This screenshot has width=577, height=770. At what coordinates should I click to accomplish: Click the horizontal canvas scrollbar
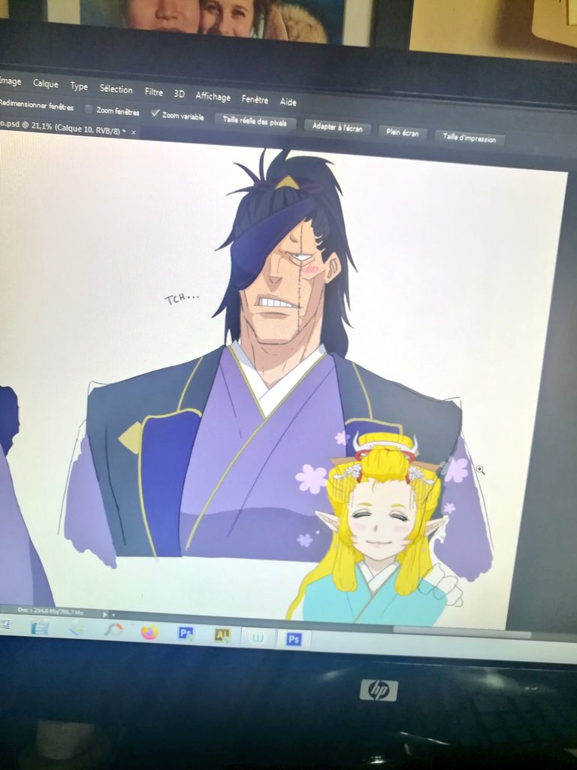(462, 632)
